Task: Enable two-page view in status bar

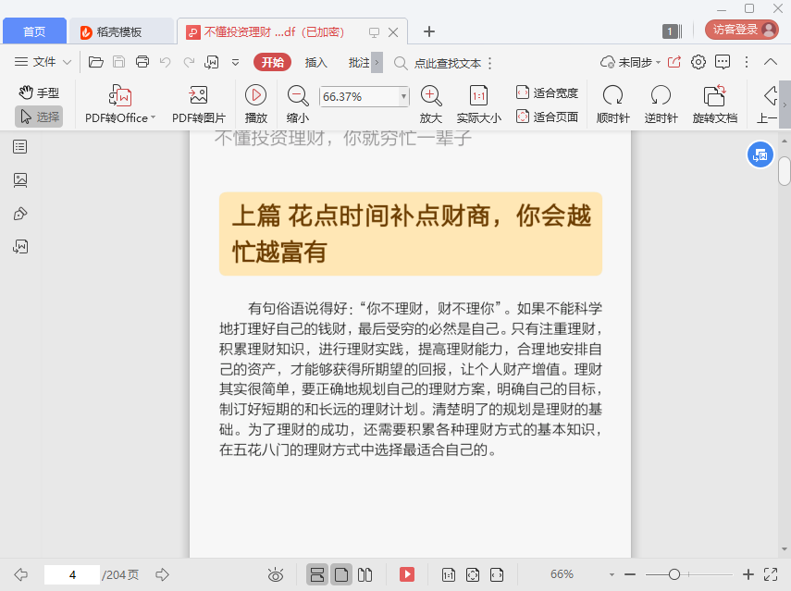Action: (365, 574)
